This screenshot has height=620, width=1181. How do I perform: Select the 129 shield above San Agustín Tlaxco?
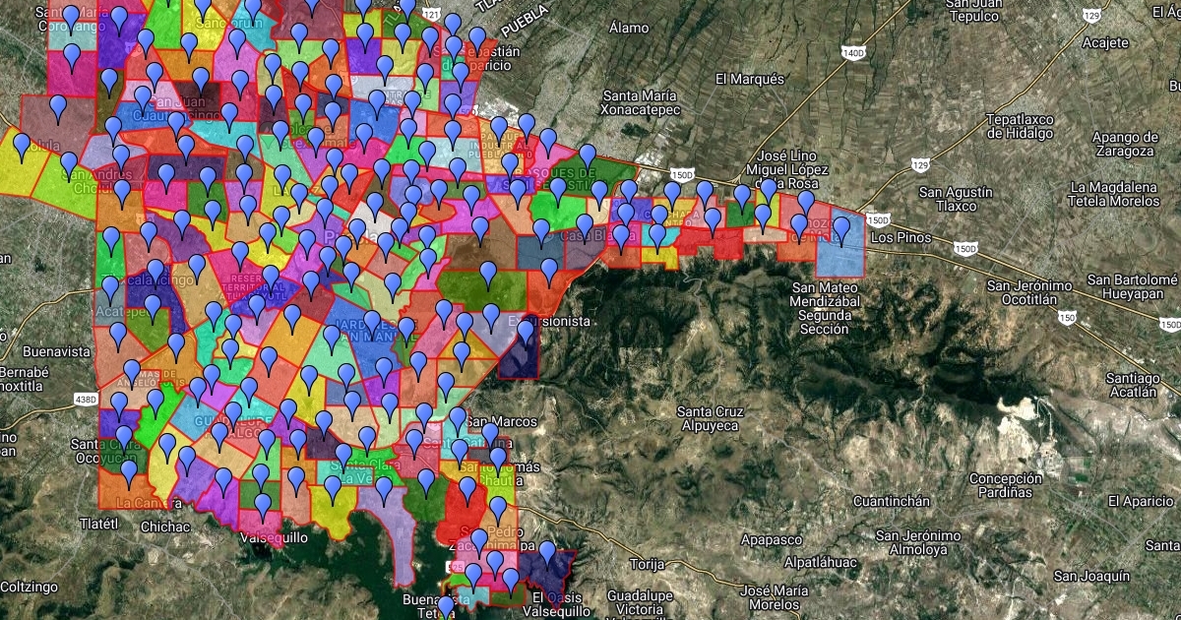click(920, 166)
